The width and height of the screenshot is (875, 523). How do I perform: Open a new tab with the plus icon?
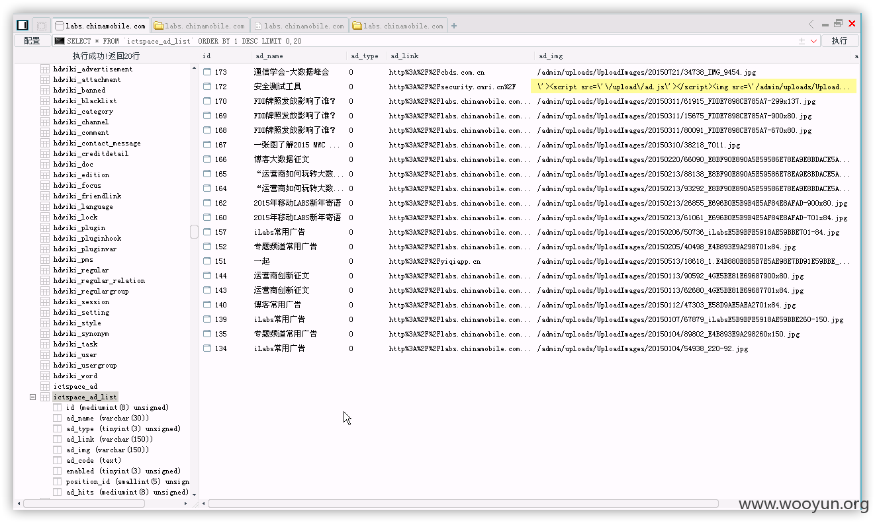point(454,26)
